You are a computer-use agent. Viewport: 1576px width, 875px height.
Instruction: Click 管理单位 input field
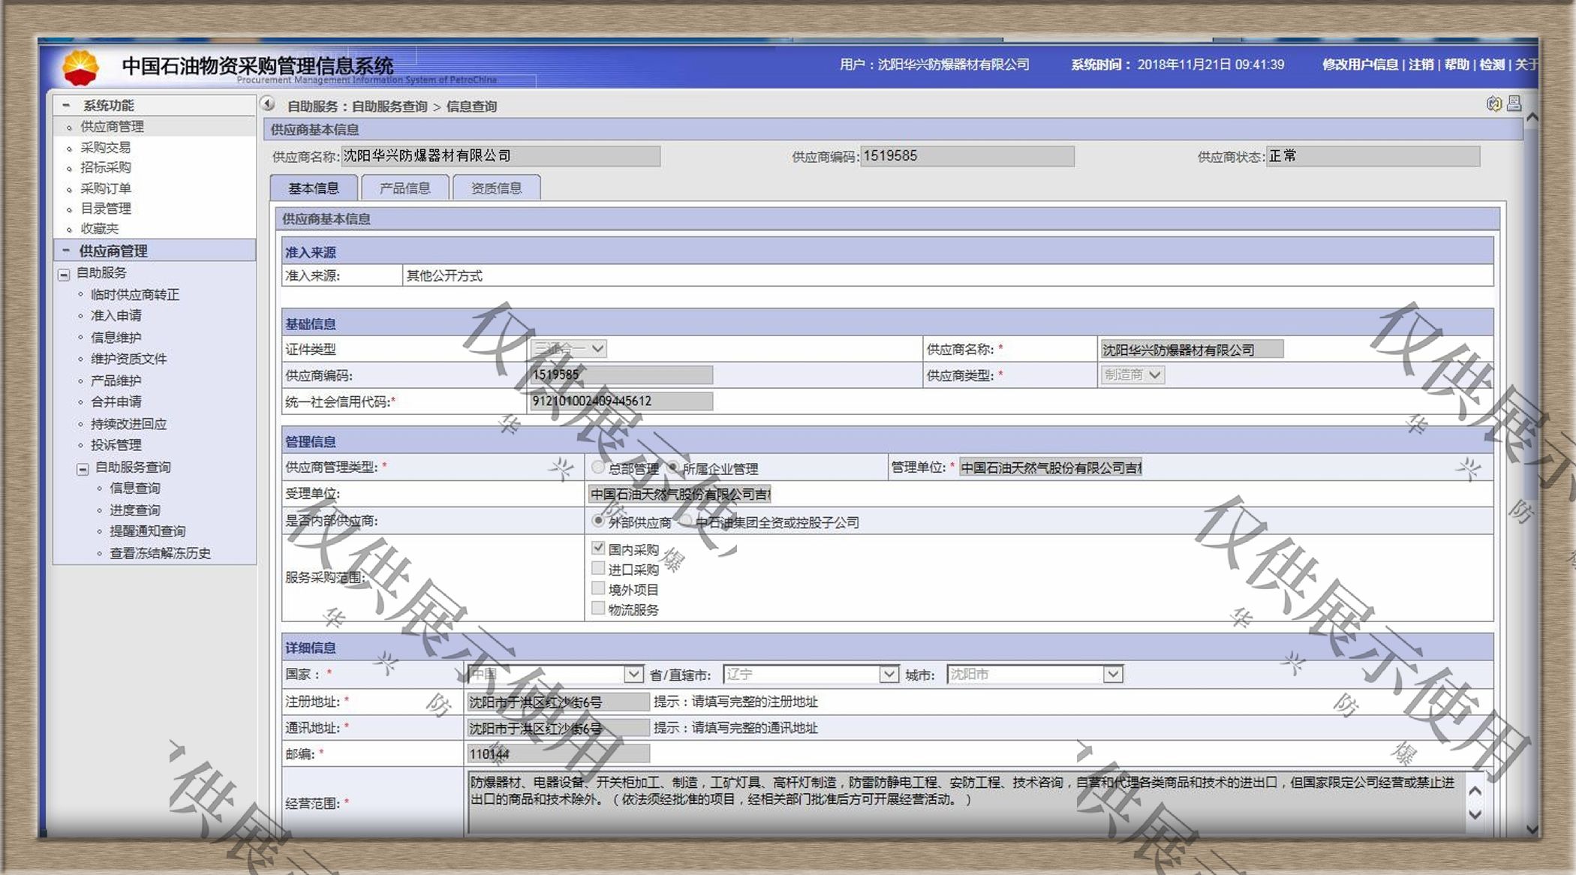[x=1050, y=468]
